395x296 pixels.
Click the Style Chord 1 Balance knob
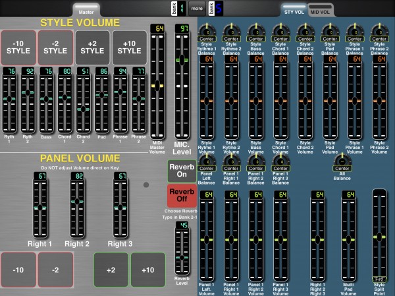click(x=280, y=30)
